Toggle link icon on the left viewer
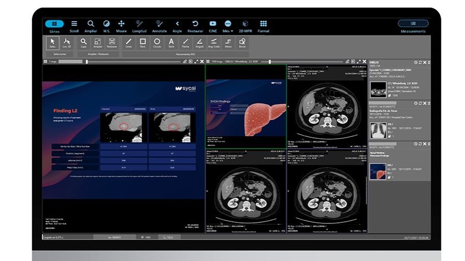This screenshot has width=465, height=261. coord(185,61)
